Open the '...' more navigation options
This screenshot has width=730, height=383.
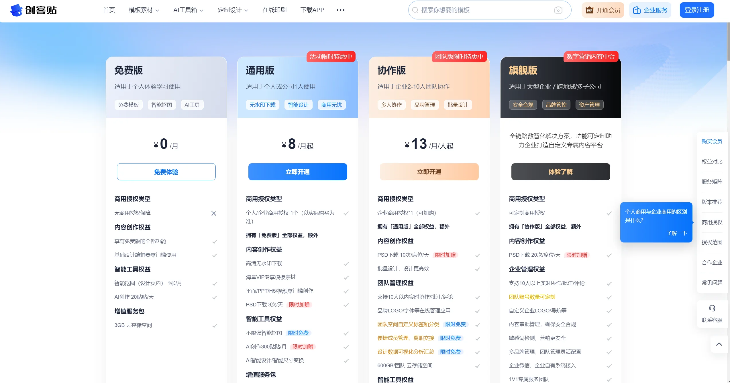coord(340,10)
